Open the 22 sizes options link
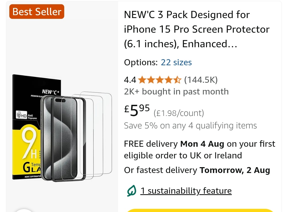This screenshot has width=287, height=212. tap(176, 62)
